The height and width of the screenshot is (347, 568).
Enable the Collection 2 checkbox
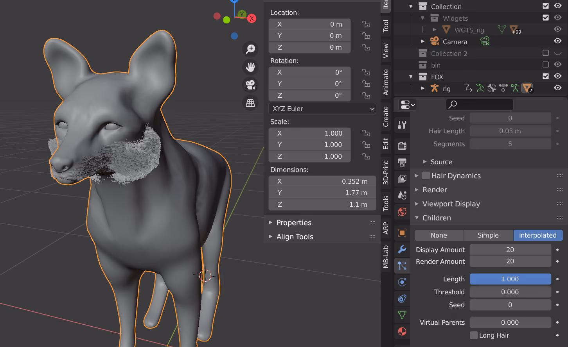pos(546,53)
